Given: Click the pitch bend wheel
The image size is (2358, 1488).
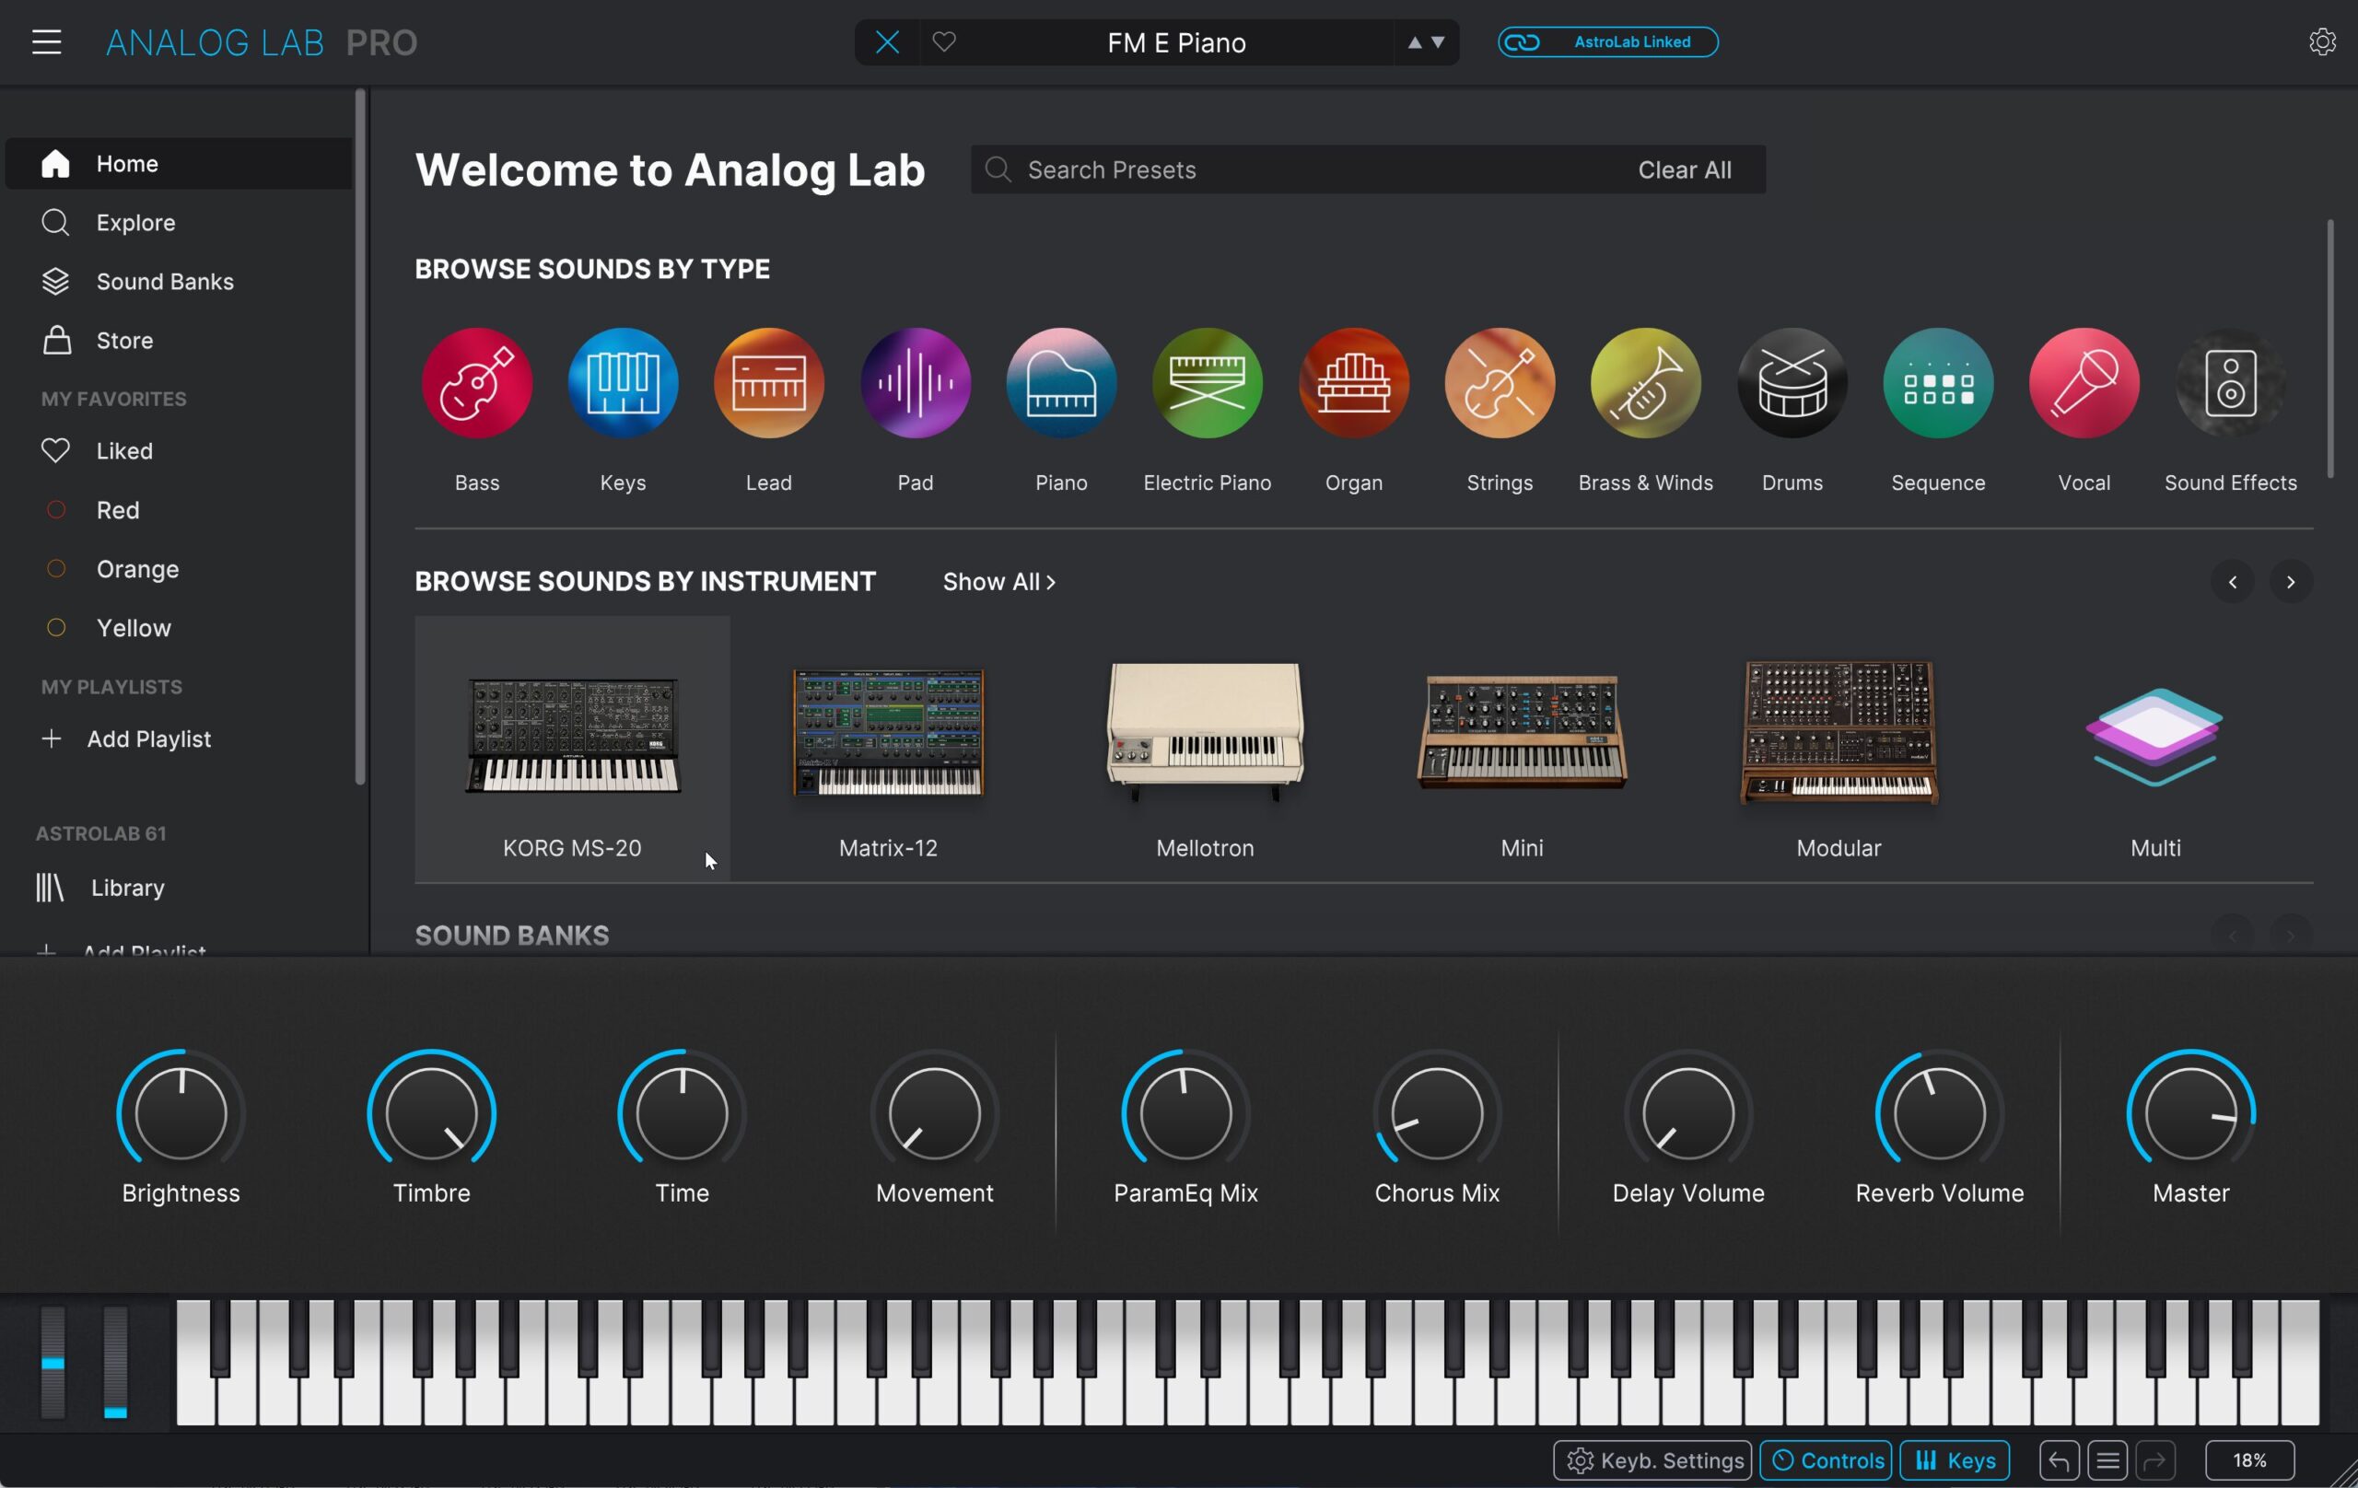Looking at the screenshot, I should pos(53,1361).
